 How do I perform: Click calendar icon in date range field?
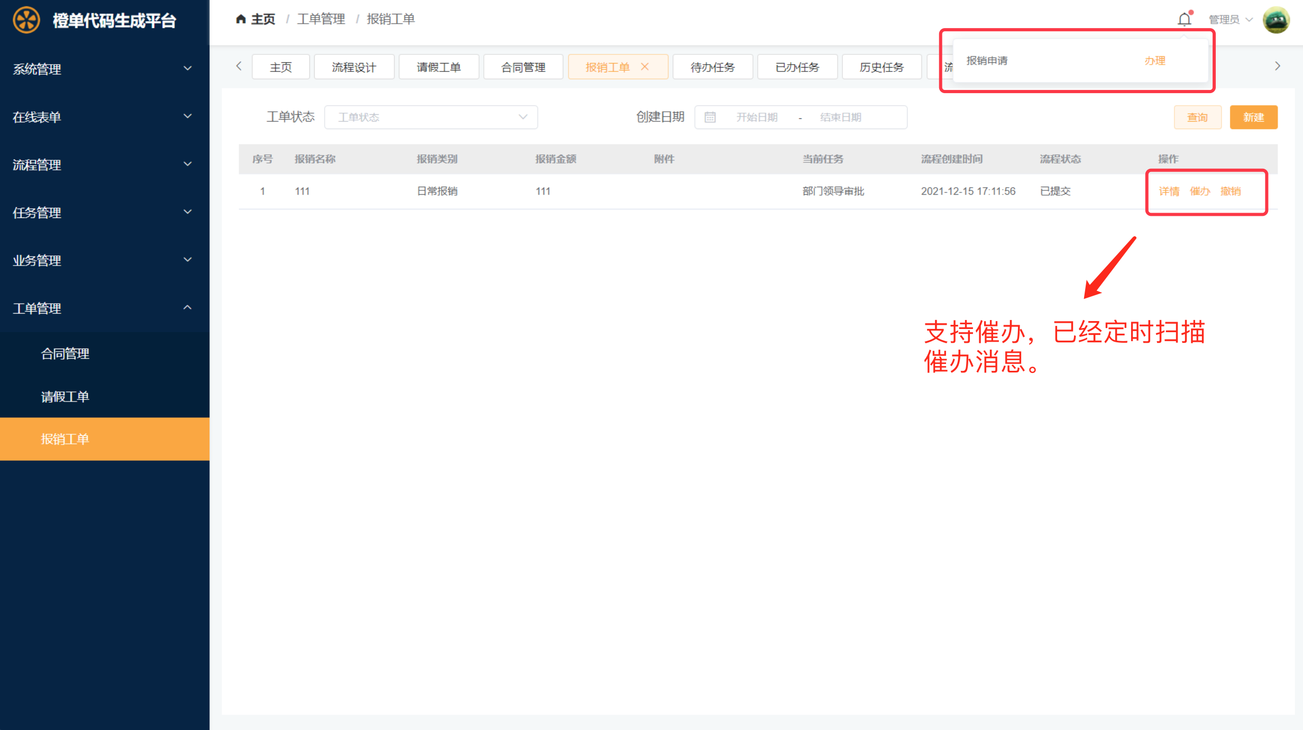[x=710, y=117]
